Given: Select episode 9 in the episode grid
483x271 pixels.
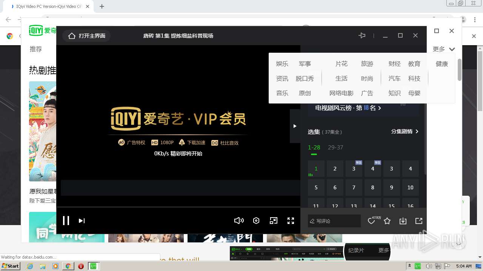Looking at the screenshot, I should [x=392, y=187].
